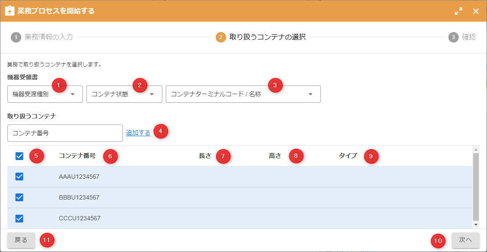Open the 機器受渡種別 dropdown
Image resolution: width=487 pixels, height=252 pixels.
(x=45, y=94)
